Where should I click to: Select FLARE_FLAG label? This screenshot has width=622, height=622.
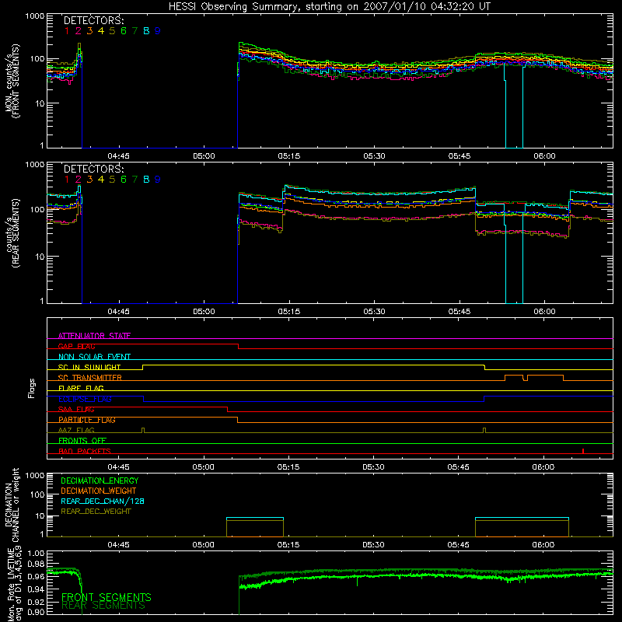(81, 388)
